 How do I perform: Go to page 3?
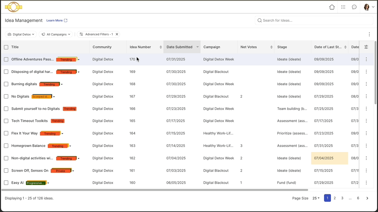342,198
